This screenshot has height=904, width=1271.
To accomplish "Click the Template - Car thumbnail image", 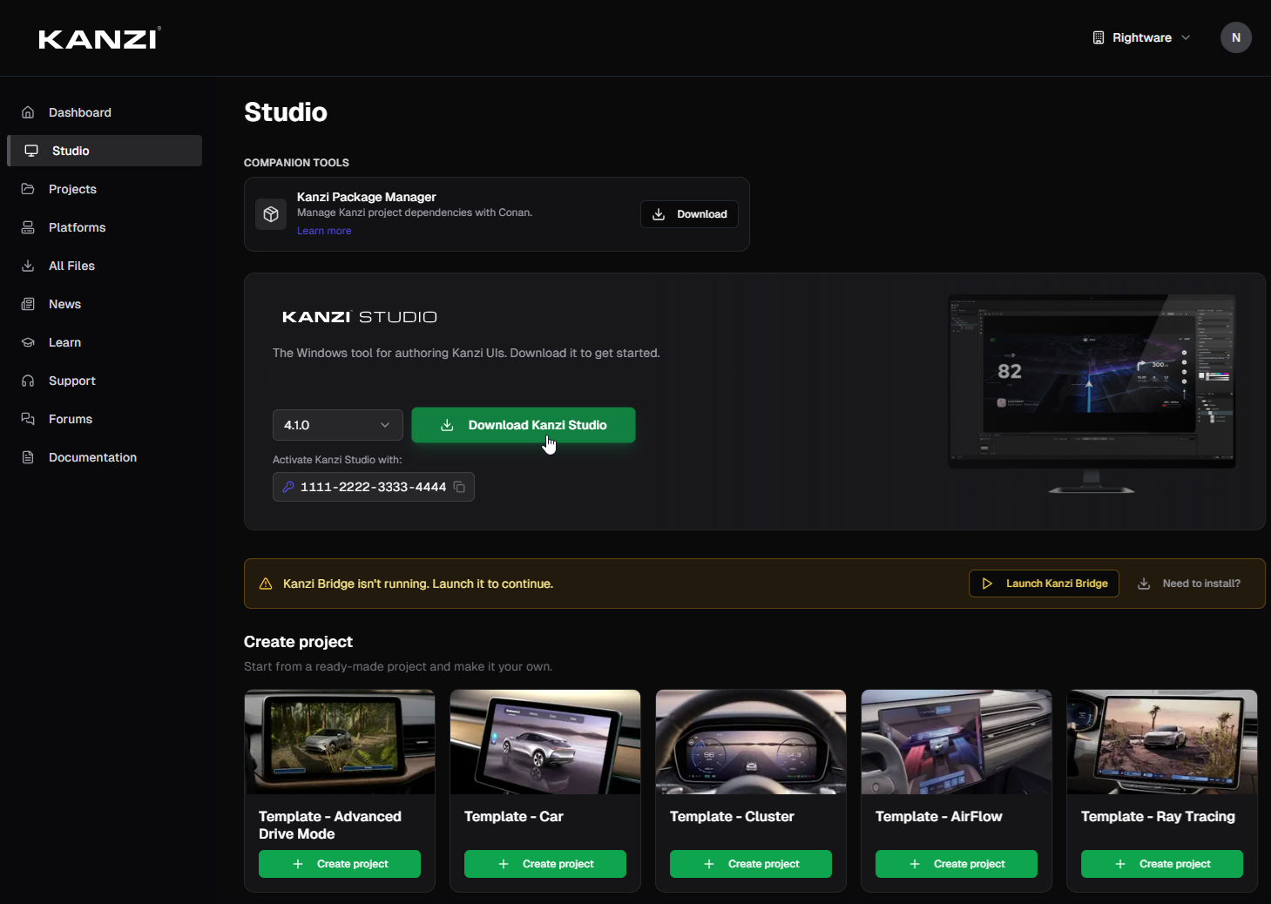I will [545, 742].
